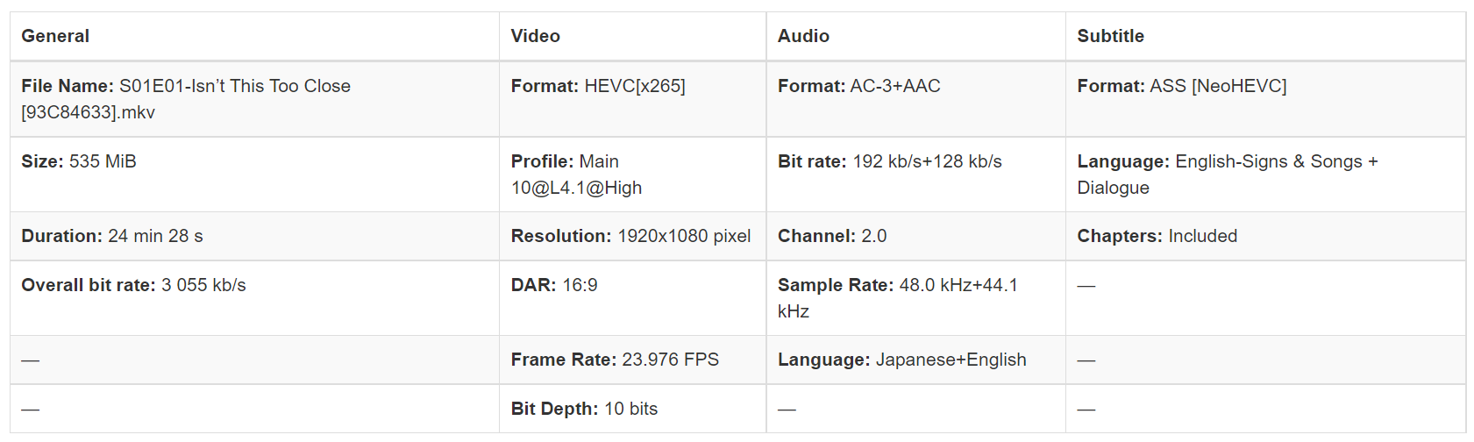Click the Channel 2.0 cell
This screenshot has height=442, width=1474.
click(x=916, y=236)
